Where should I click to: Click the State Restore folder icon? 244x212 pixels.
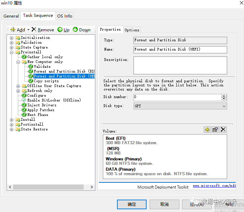click(x=18, y=129)
